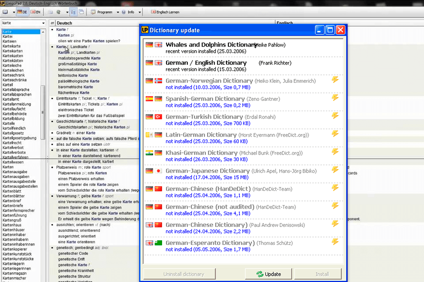This screenshot has width=424, height=282.
Task: Toggle the DE German language button
Action: 22,12
